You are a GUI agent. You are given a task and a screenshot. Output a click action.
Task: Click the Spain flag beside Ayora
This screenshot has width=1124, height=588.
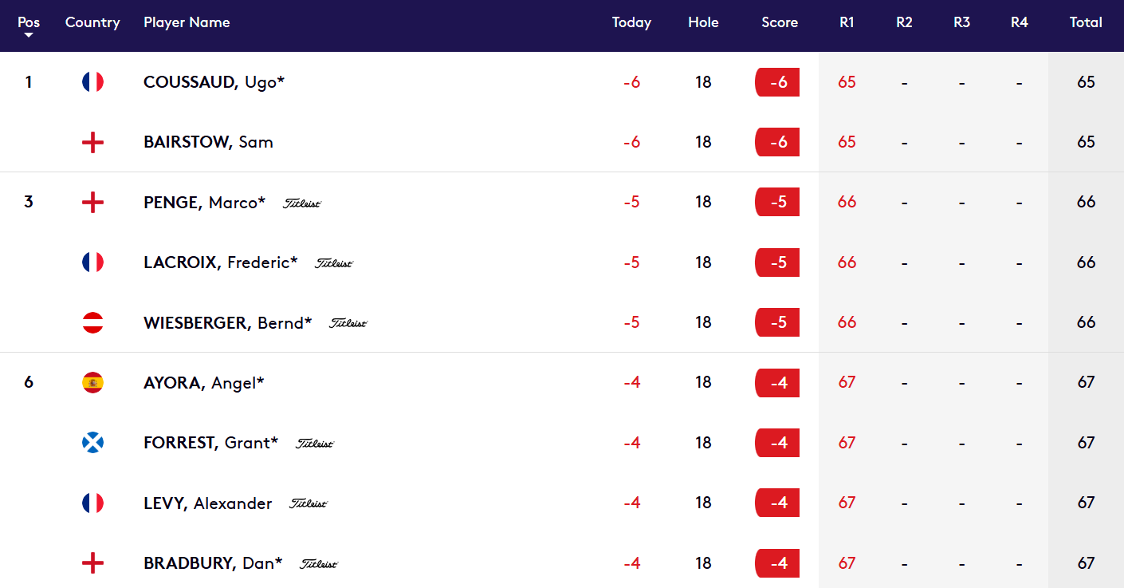[x=92, y=383]
